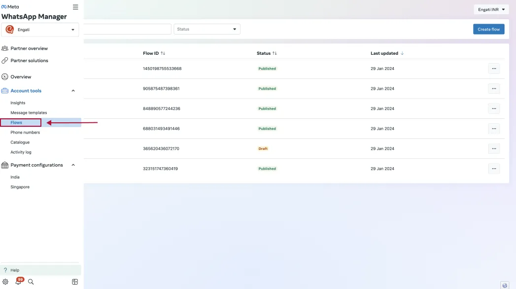Sort by Flow ID arrows icon
The height and width of the screenshot is (289, 516).
click(163, 53)
